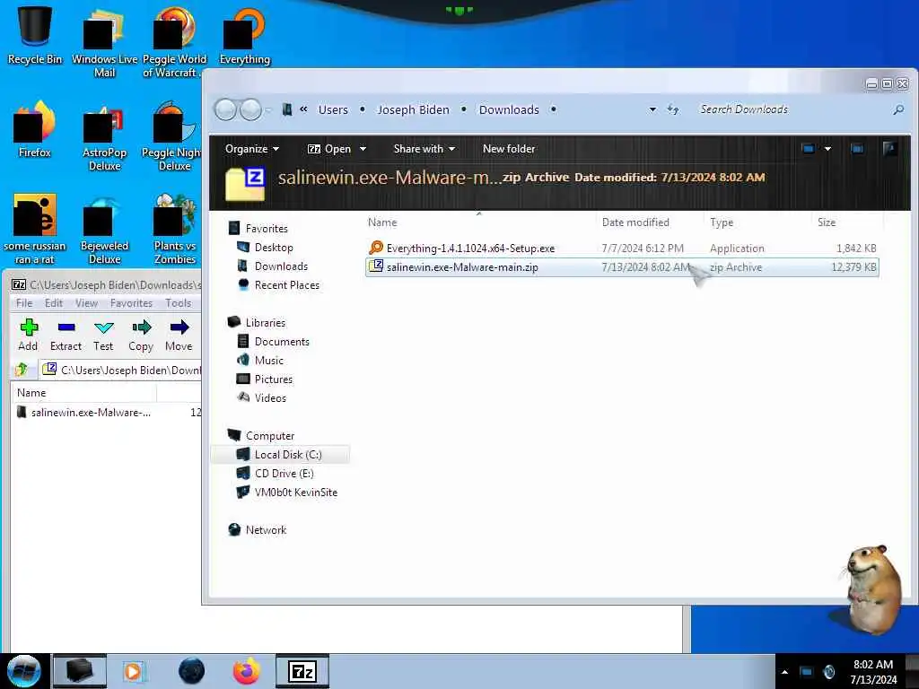Switch to Explorer taskbar button

coord(80,671)
